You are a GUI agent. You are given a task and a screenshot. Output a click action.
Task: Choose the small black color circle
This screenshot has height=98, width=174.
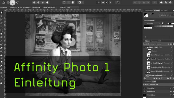tap(153, 14)
